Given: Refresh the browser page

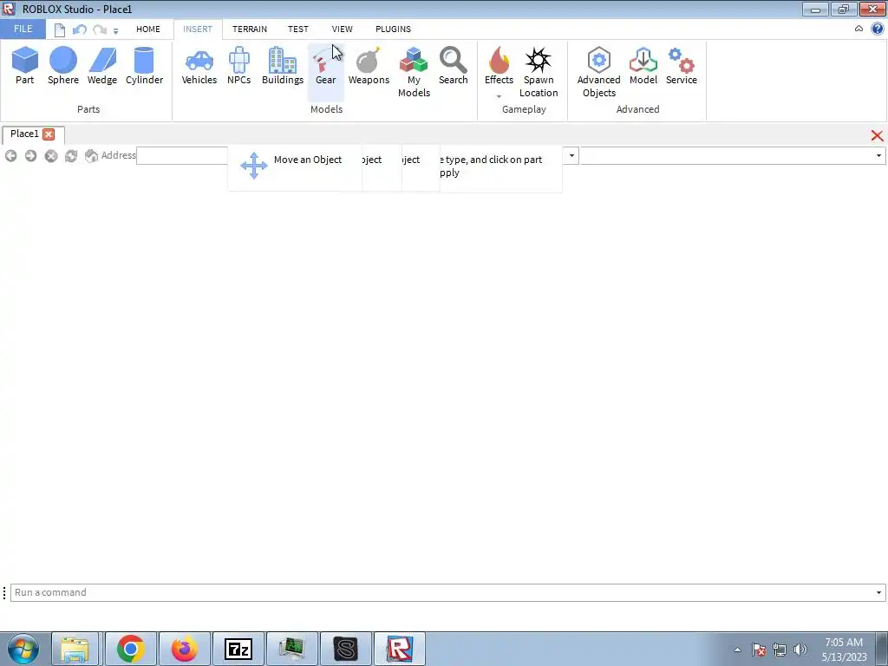Looking at the screenshot, I should [x=71, y=156].
